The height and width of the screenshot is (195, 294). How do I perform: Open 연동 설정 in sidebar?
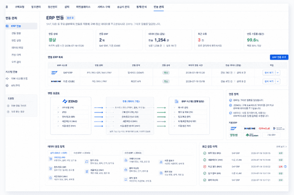point(17,41)
